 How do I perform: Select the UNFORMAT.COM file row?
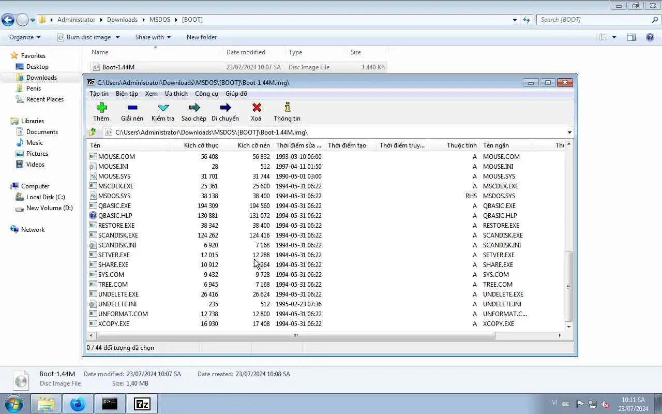pyautogui.click(x=326, y=314)
